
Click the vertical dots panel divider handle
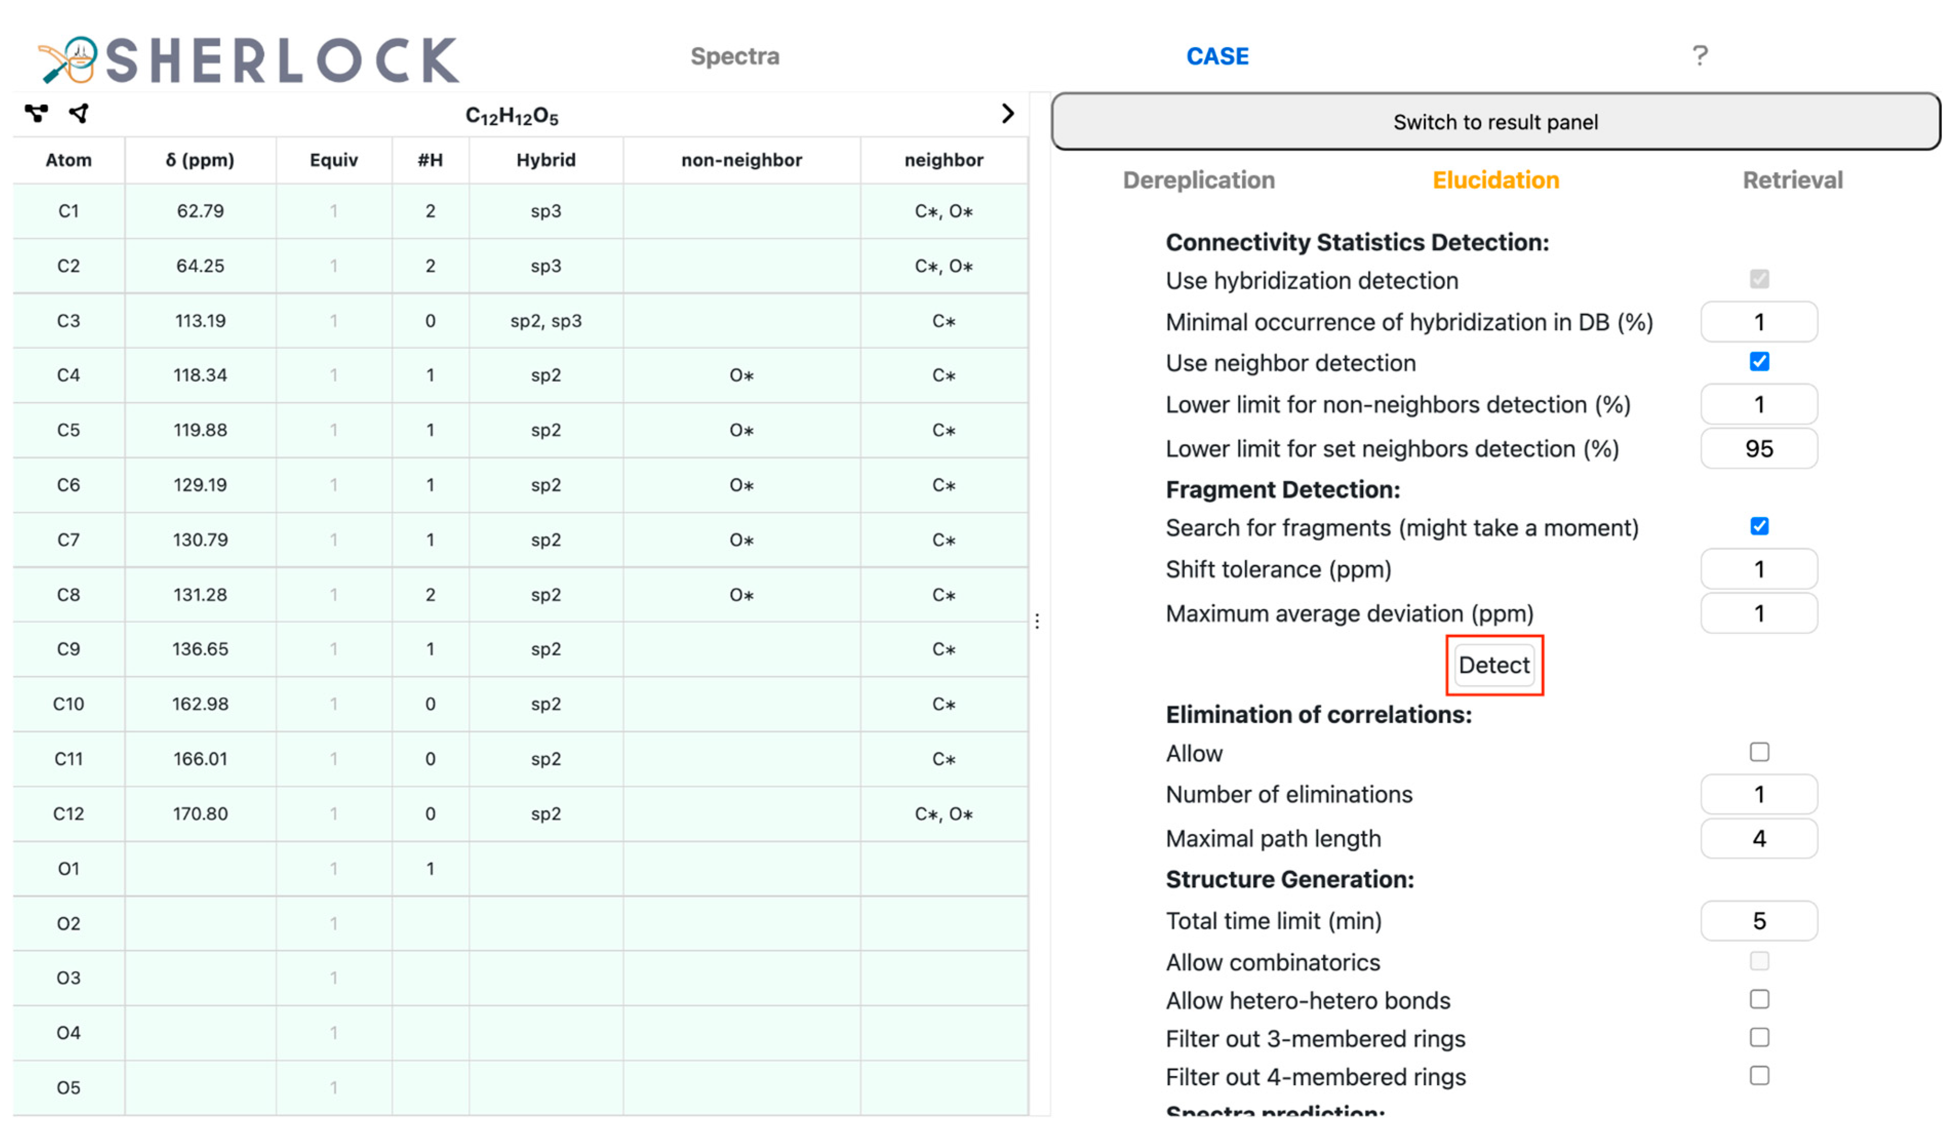(1037, 621)
